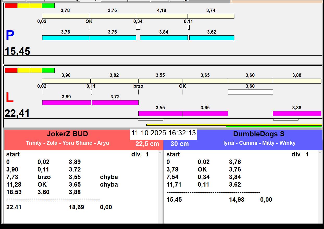
Task: Click the 'brzo' marker label in lane L
Action: 138,86
